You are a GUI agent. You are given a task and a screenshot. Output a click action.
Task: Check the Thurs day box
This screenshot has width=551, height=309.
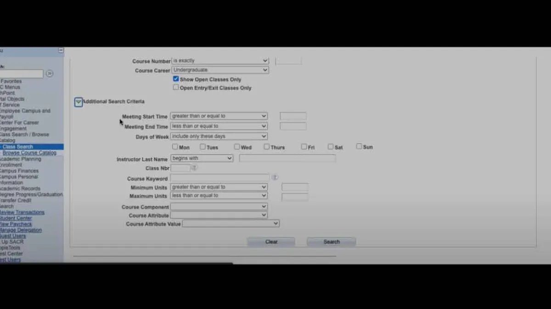click(x=267, y=147)
